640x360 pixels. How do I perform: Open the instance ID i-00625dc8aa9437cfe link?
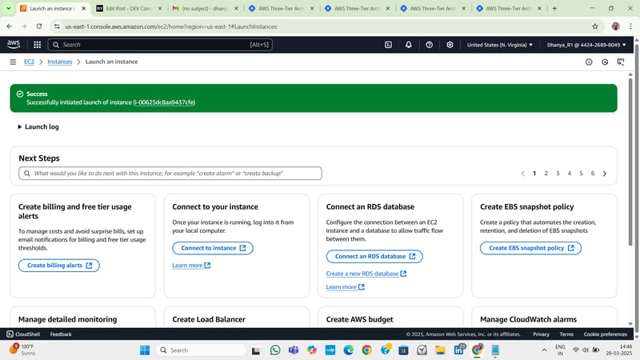pos(164,102)
